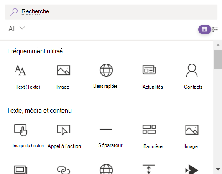Click the Recherche search field
Viewport: 222px width, 174px height.
pyautogui.click(x=111, y=12)
